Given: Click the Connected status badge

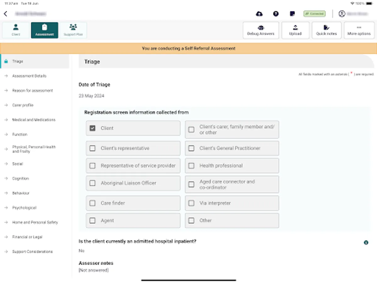Looking at the screenshot, I should (x=314, y=14).
